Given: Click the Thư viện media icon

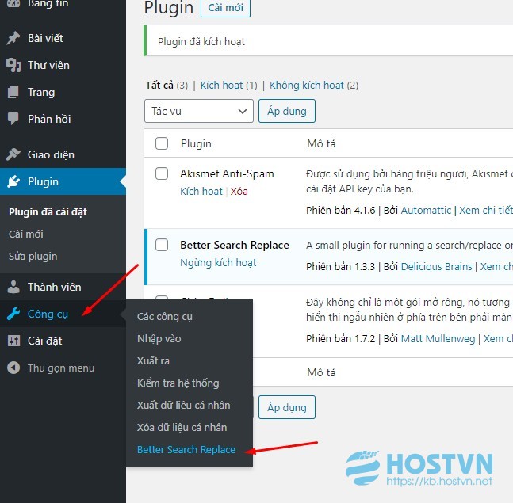Looking at the screenshot, I should [x=13, y=65].
